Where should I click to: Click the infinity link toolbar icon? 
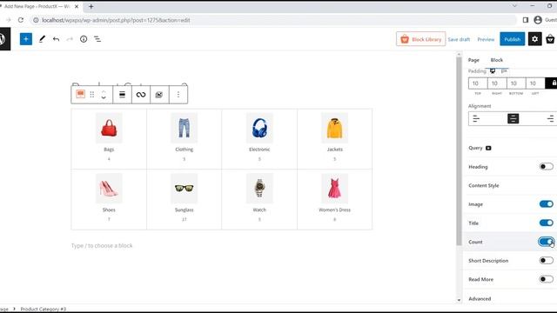point(141,95)
